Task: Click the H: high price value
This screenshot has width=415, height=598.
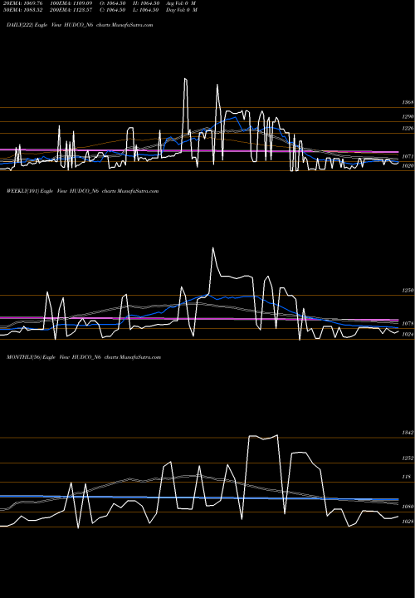Action: click(x=146, y=3)
